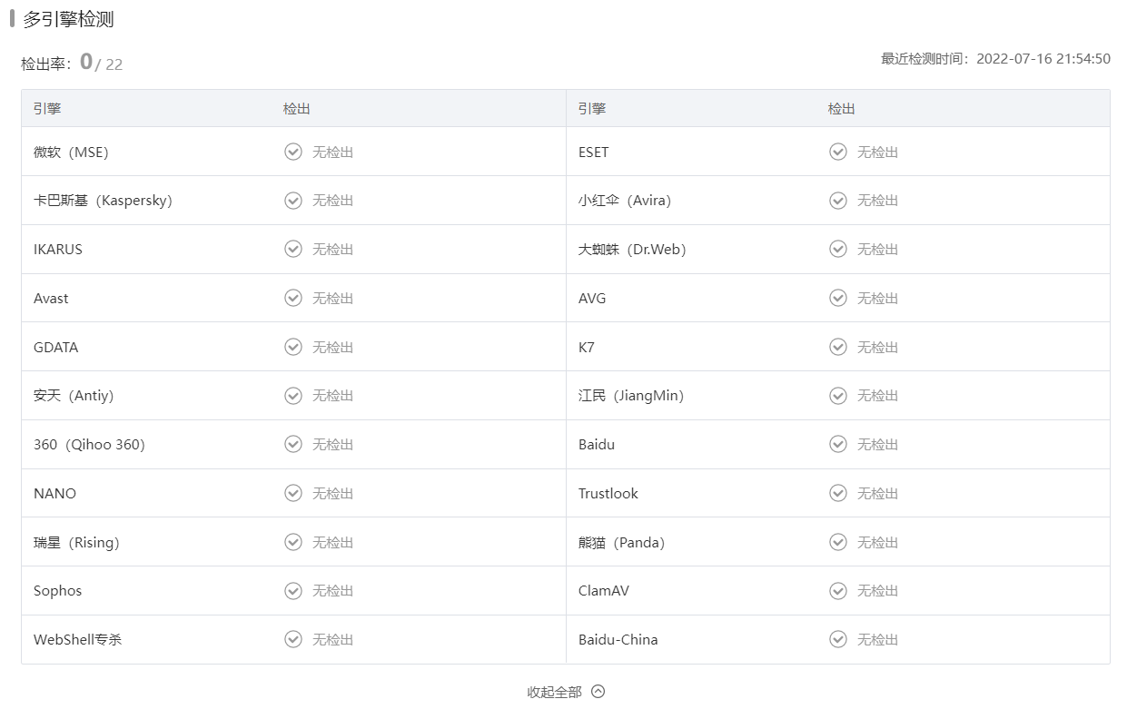Select the GDATA engine name
1127x709 pixels.
[56, 347]
